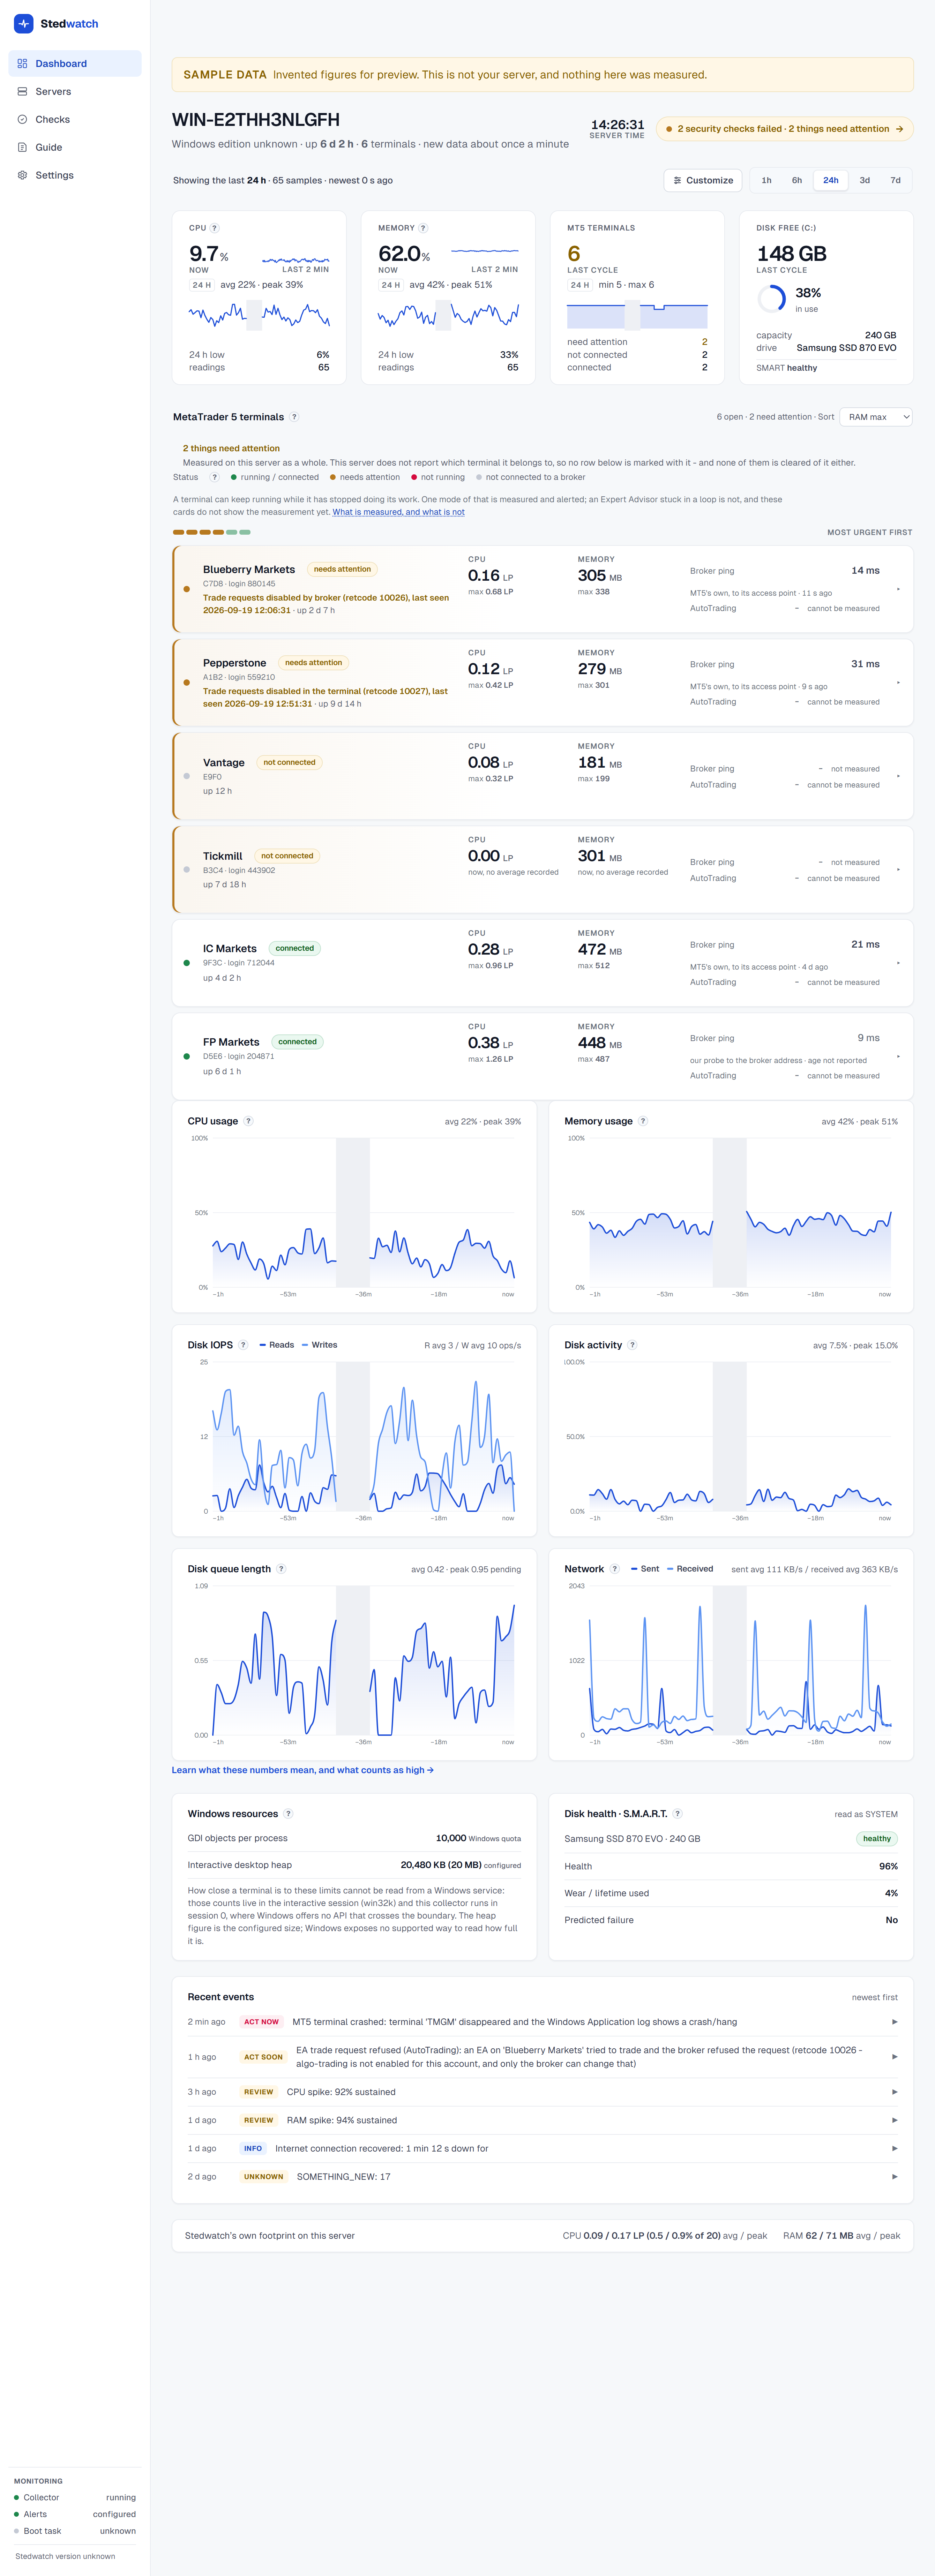Click the Boot task unknown status row

75,2531
